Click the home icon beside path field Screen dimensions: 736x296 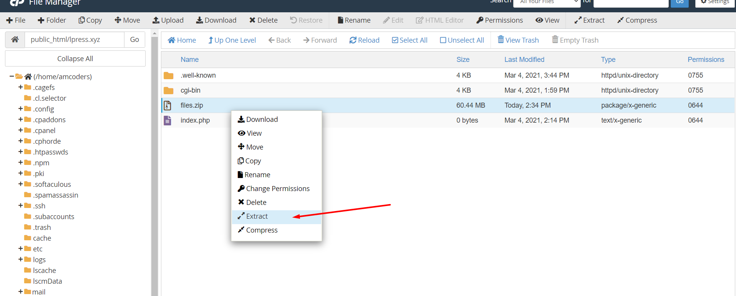click(15, 40)
